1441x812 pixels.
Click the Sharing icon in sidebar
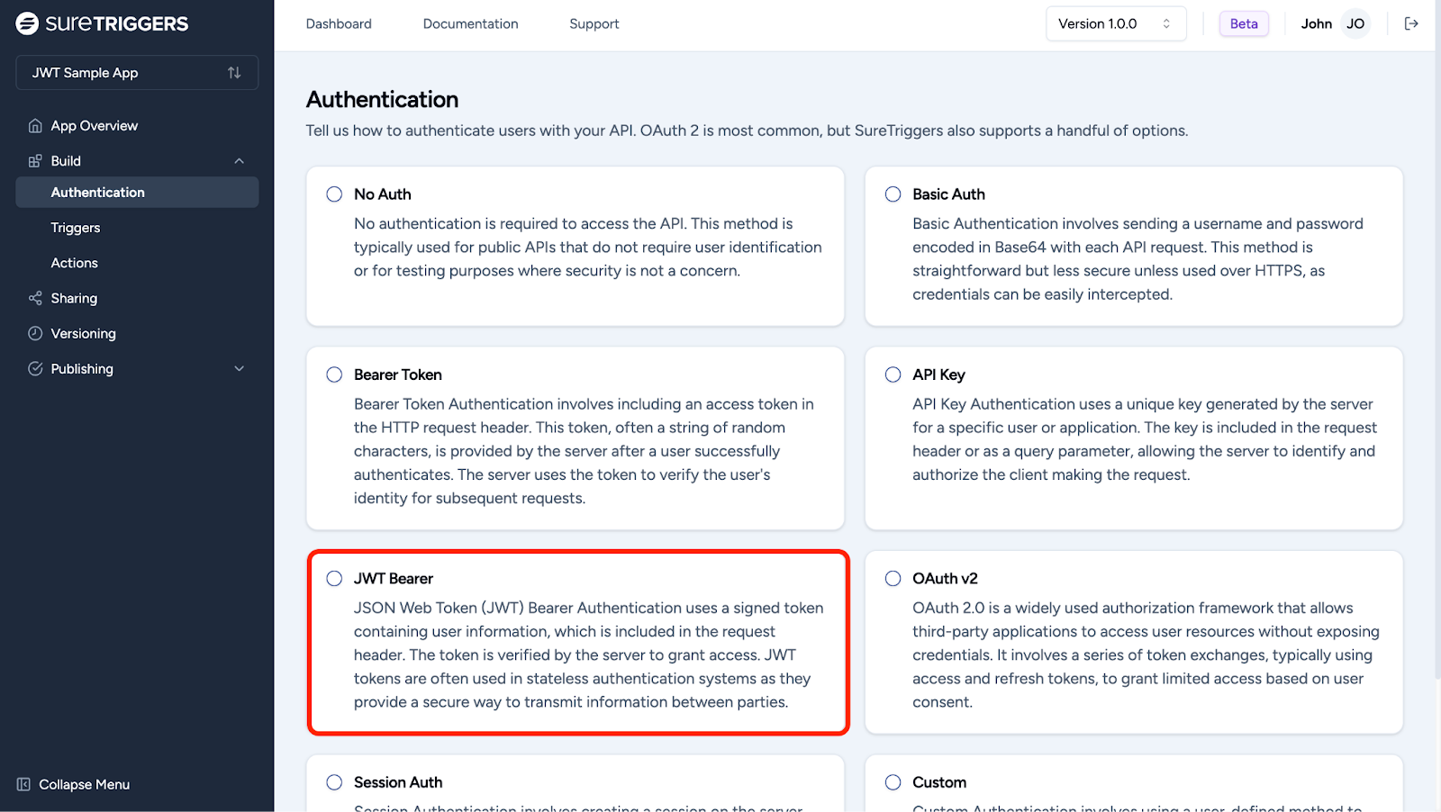click(x=35, y=298)
